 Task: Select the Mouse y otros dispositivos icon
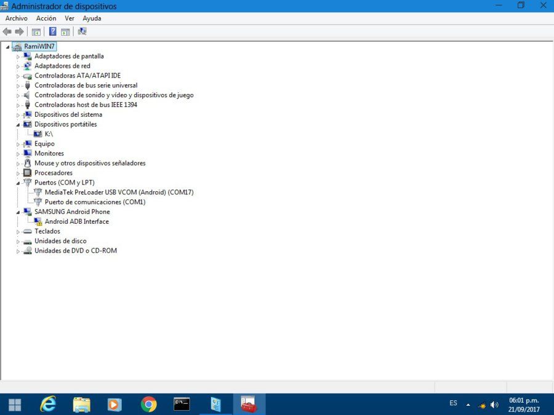28,163
